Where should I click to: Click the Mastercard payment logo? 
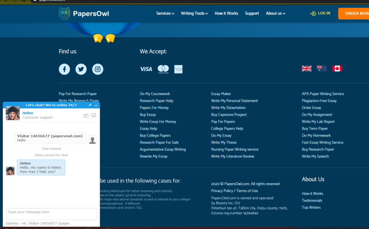(x=163, y=69)
